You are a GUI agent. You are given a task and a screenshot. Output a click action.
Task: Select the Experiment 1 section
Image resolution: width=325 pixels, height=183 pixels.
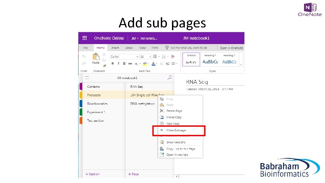coord(104,112)
